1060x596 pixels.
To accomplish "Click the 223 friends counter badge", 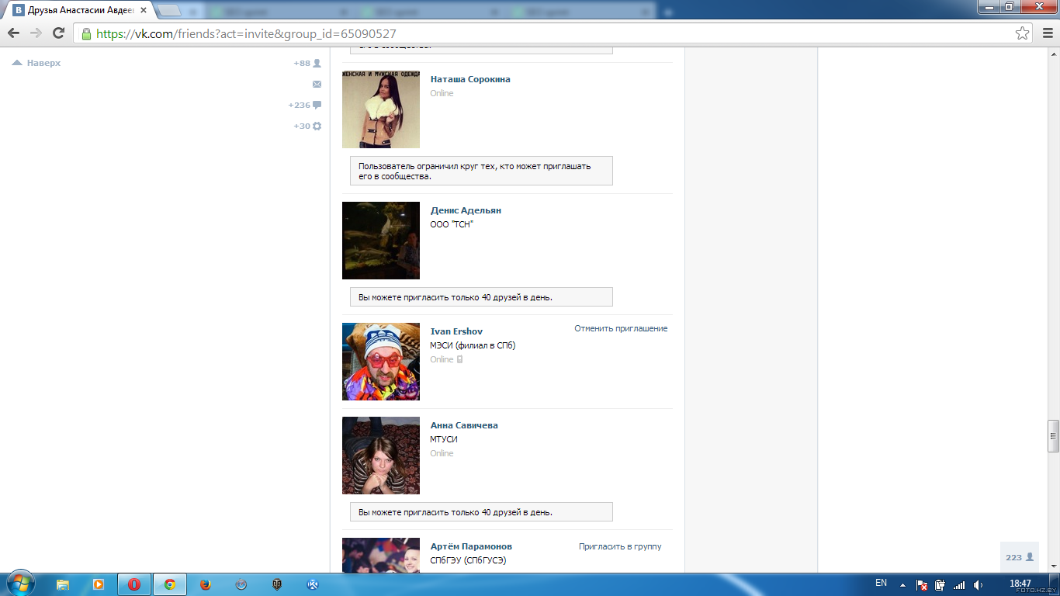I will [x=1020, y=557].
